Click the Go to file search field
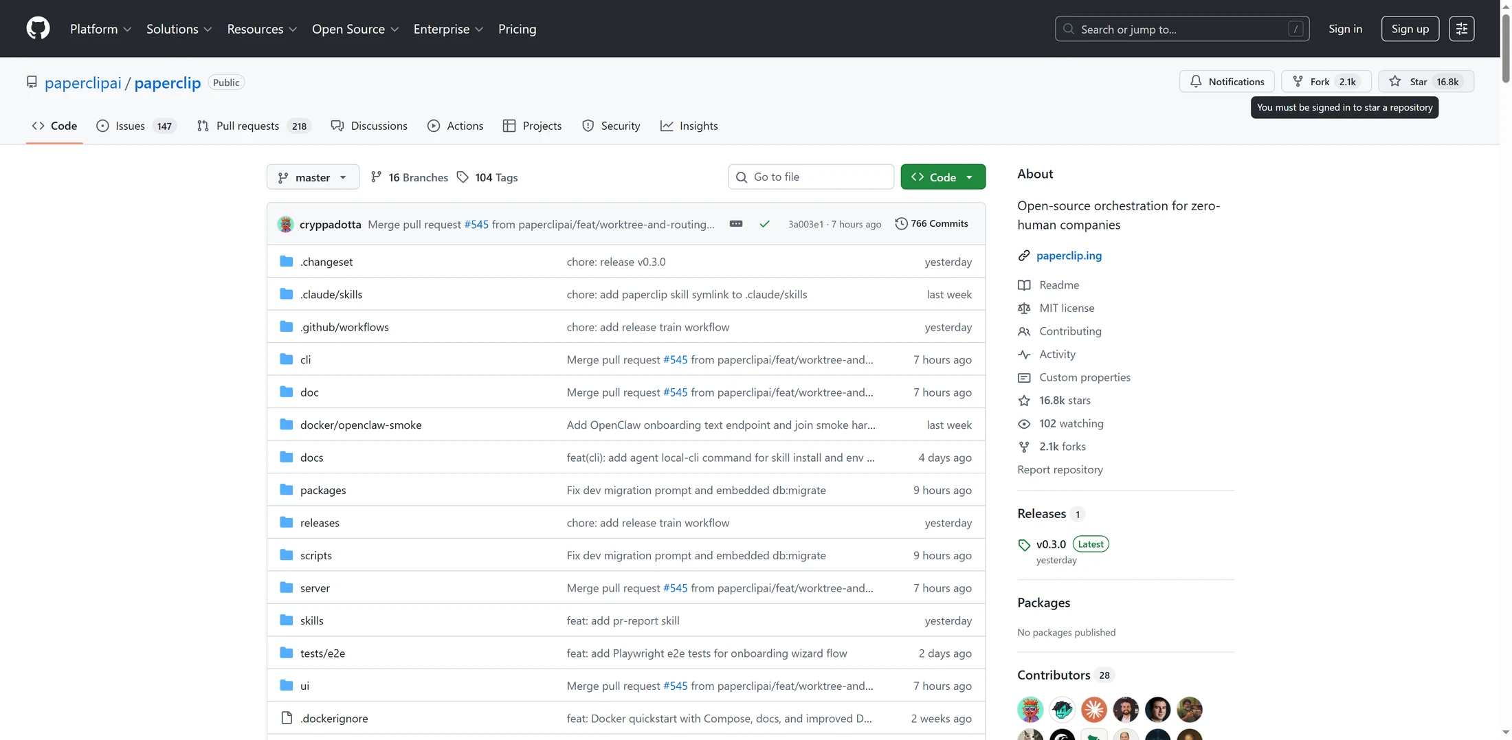1512x740 pixels. click(x=811, y=177)
